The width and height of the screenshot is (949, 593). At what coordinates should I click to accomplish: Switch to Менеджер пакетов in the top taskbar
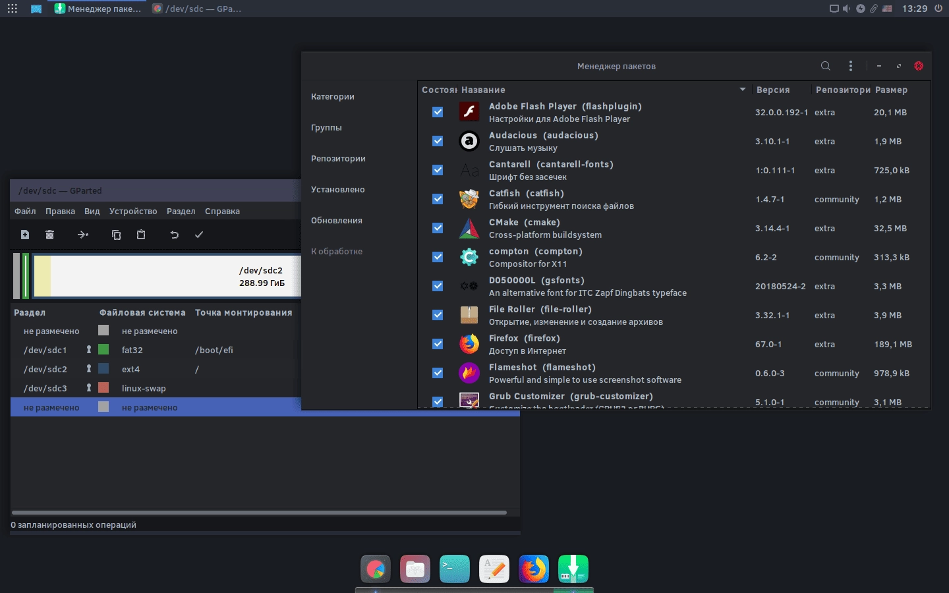coord(98,9)
